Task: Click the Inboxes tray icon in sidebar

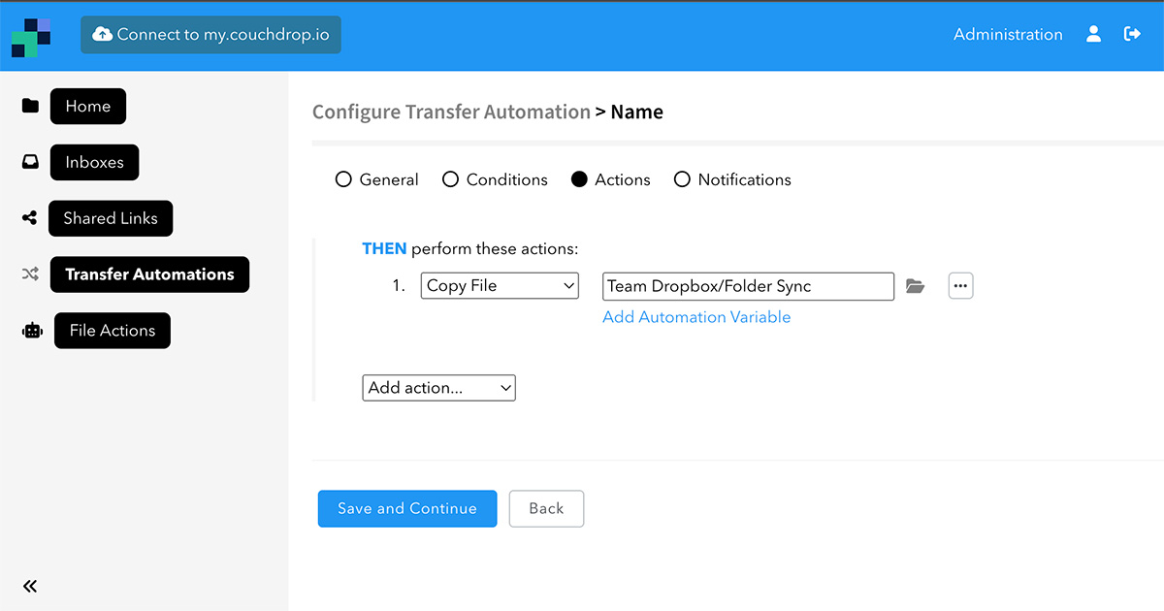Action: pyautogui.click(x=30, y=162)
